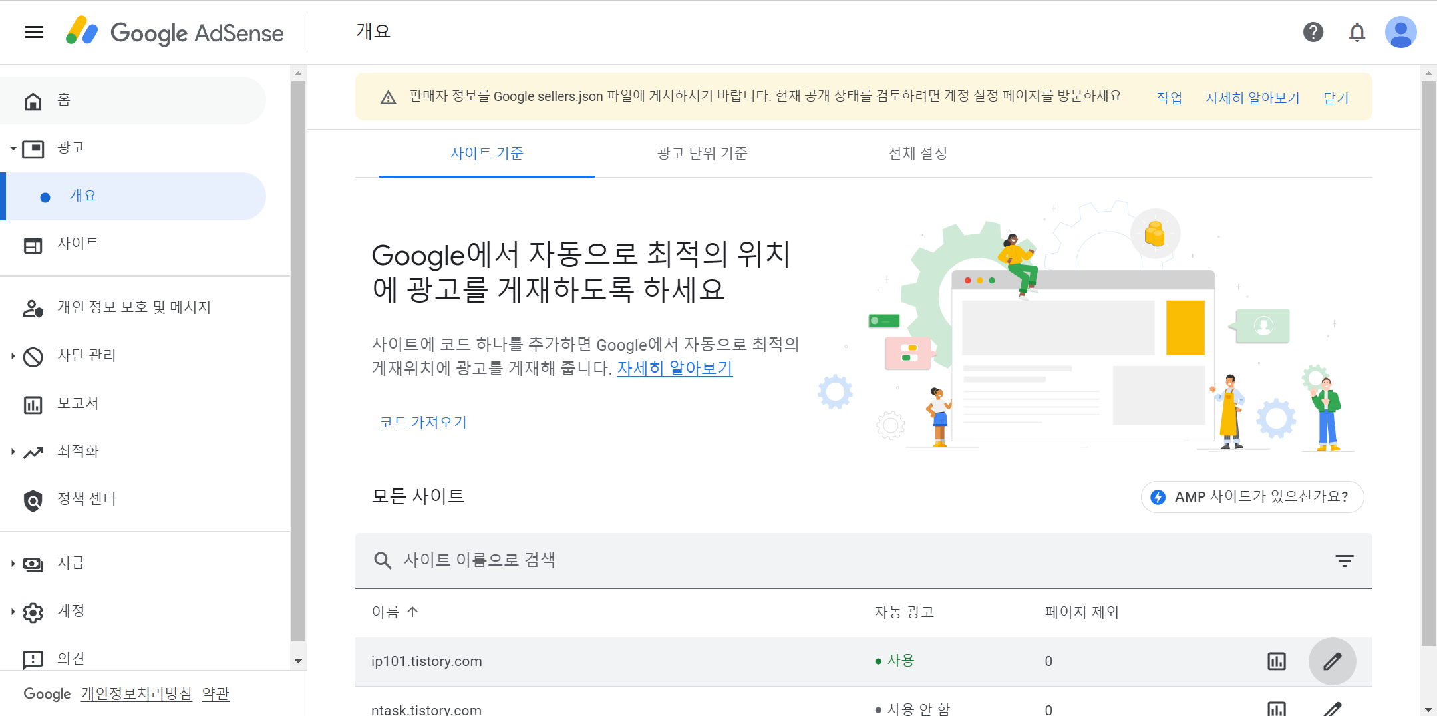Expand the 차단 관리 section arrow
Viewport: 1437px width, 716px height.
(x=13, y=356)
